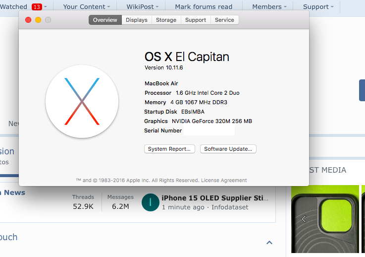Image resolution: width=365 pixels, height=257 pixels.
Task: Select the Overview tab
Action: click(105, 20)
